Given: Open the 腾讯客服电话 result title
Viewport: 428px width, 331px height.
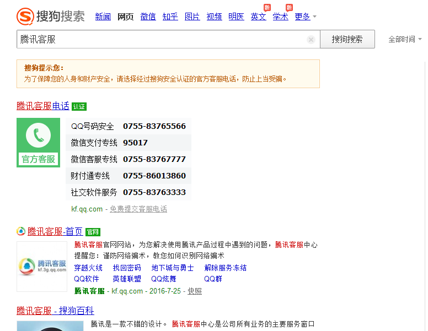Looking at the screenshot, I should pos(43,106).
